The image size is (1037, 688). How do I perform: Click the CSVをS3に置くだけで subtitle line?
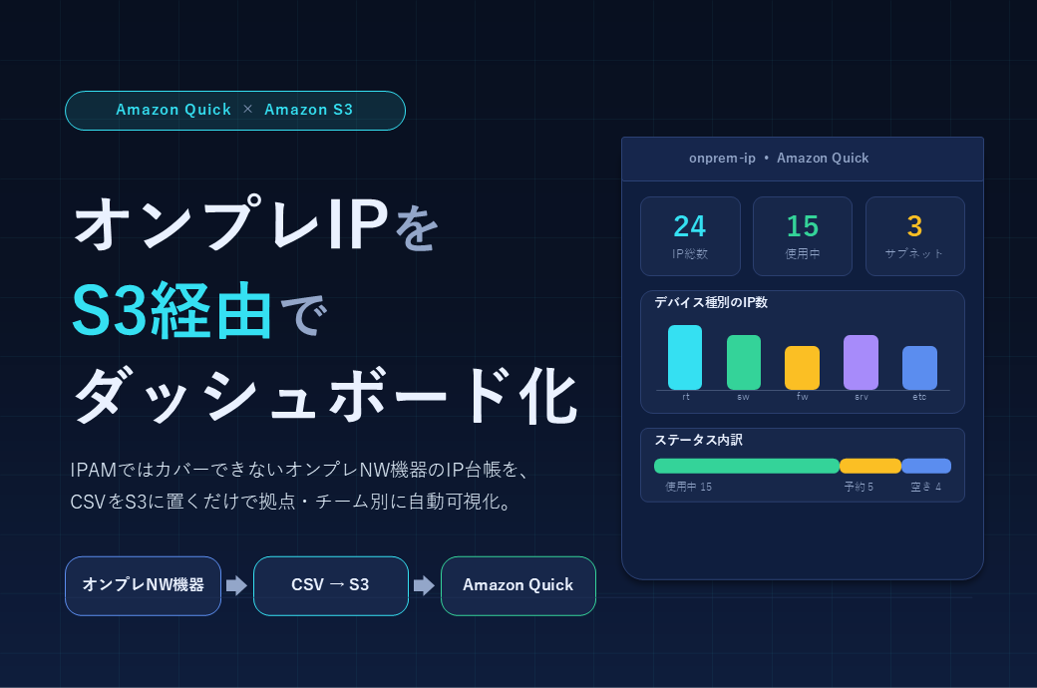[291, 502]
